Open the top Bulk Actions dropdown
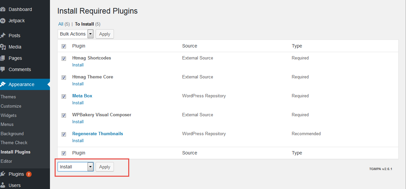Viewport: 406px width, 189px height. pos(76,34)
